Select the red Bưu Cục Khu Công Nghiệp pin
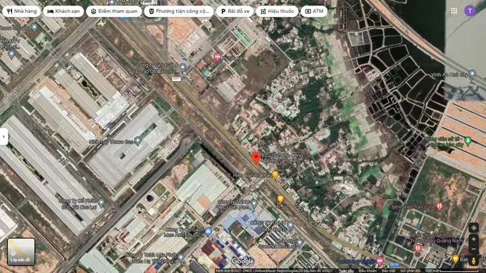 coord(256,157)
